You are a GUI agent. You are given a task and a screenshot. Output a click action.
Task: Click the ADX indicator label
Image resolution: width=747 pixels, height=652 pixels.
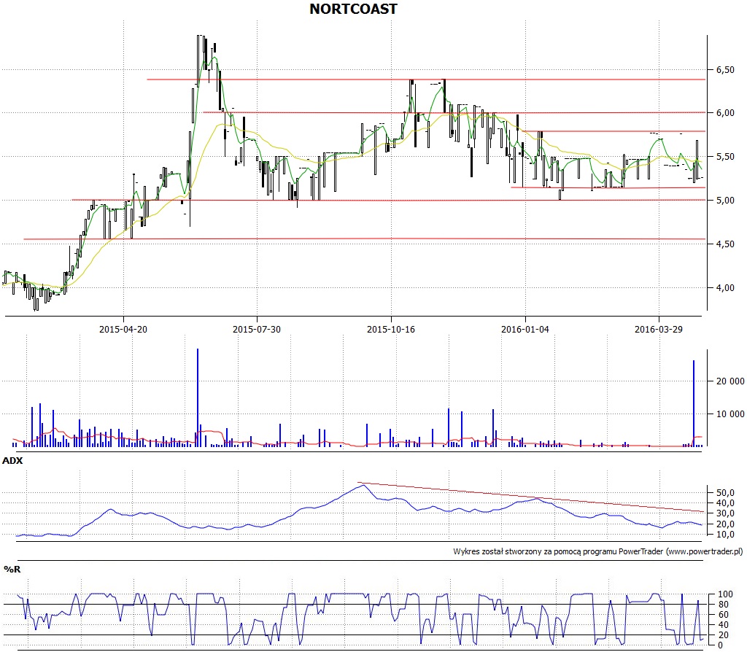[x=12, y=460]
